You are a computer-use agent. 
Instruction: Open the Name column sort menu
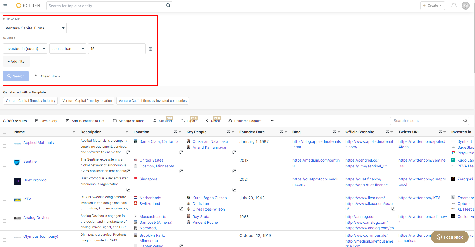(74, 132)
